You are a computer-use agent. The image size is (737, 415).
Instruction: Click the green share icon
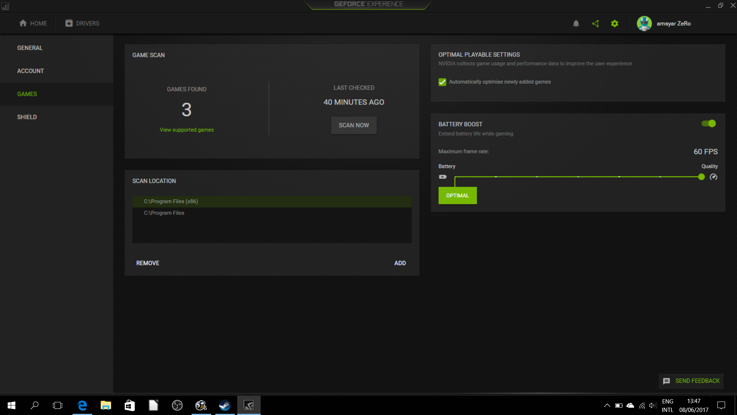[595, 23]
